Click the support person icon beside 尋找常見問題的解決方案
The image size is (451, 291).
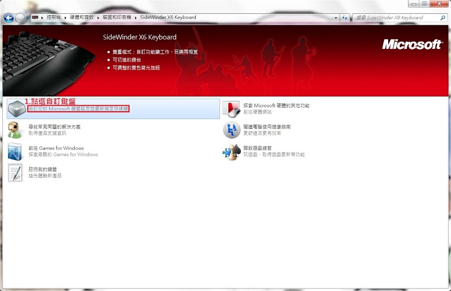click(x=15, y=130)
